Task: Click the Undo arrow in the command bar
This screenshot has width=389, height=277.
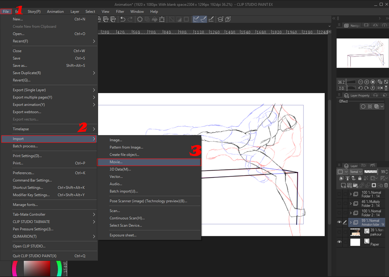Action: click(x=123, y=19)
